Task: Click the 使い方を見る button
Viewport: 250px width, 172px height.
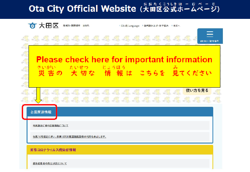Action: click(x=197, y=90)
